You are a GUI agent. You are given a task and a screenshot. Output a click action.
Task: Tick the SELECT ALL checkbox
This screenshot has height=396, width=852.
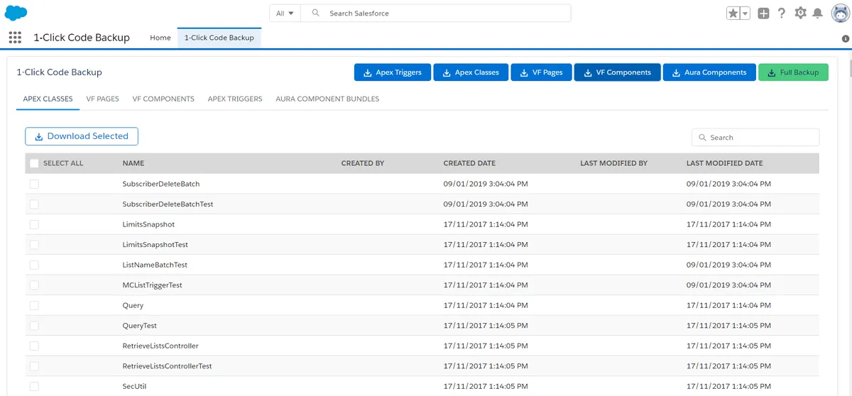pyautogui.click(x=34, y=163)
